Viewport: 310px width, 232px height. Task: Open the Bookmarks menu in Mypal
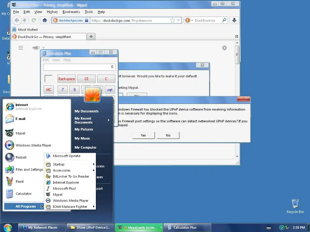(71, 12)
